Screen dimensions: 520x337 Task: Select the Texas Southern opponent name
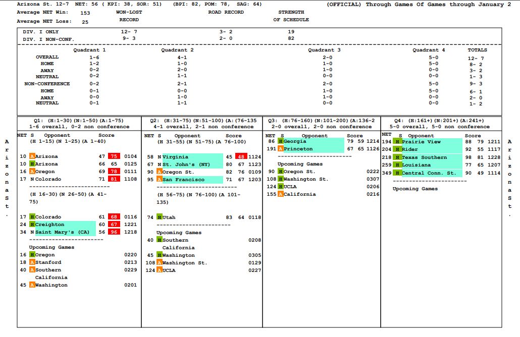tap(424, 158)
